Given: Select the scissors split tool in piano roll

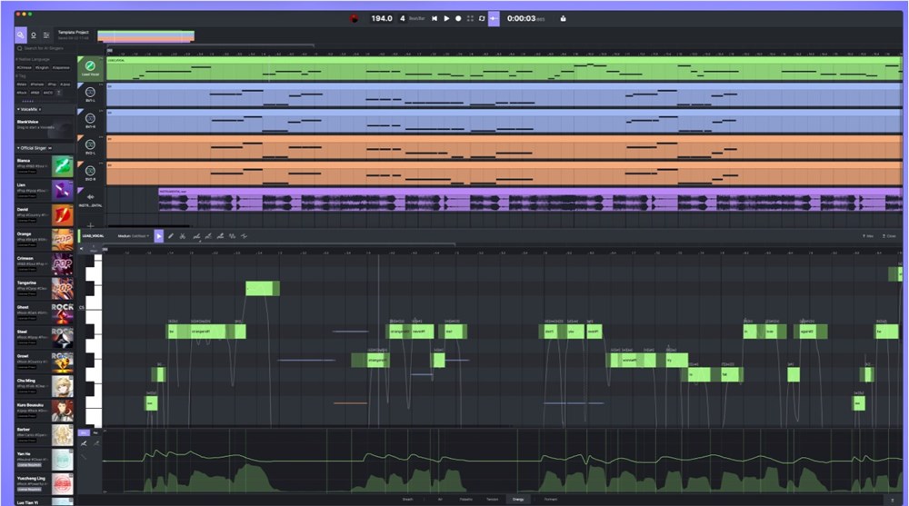Looking at the screenshot, I should [x=183, y=236].
